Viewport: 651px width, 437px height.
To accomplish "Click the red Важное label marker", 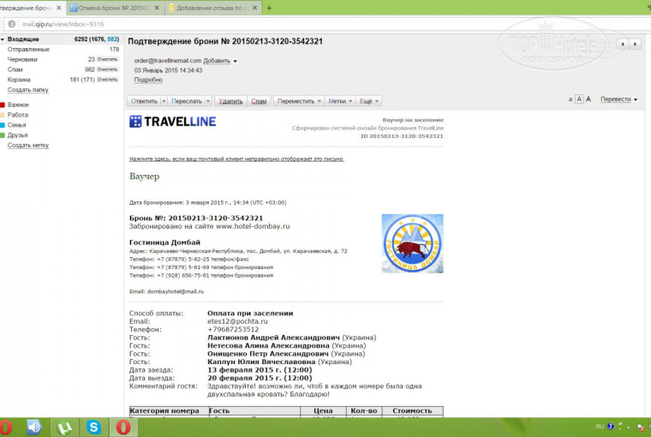I will (x=3, y=105).
